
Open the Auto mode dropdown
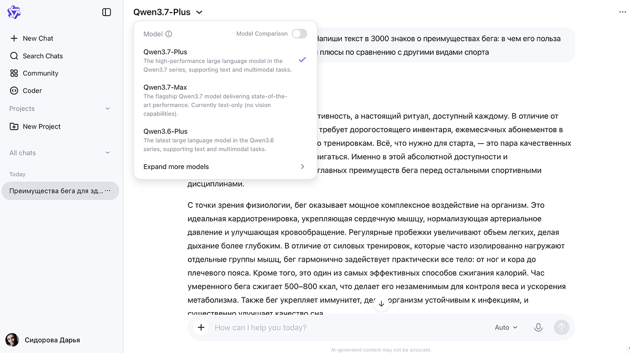(506, 327)
